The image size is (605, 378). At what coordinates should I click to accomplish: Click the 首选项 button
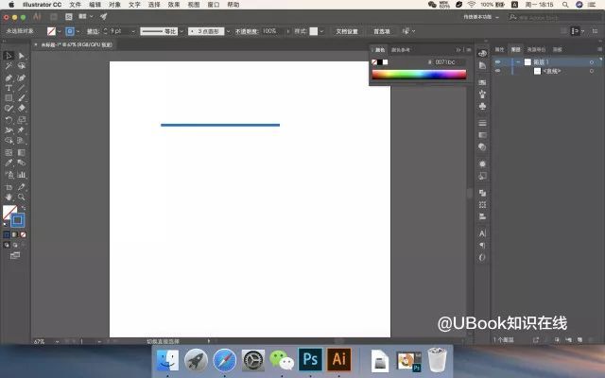tap(382, 31)
